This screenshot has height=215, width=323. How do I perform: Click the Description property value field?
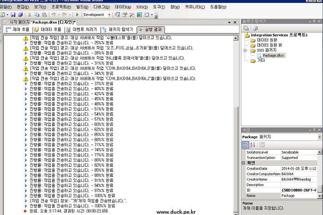point(299,185)
